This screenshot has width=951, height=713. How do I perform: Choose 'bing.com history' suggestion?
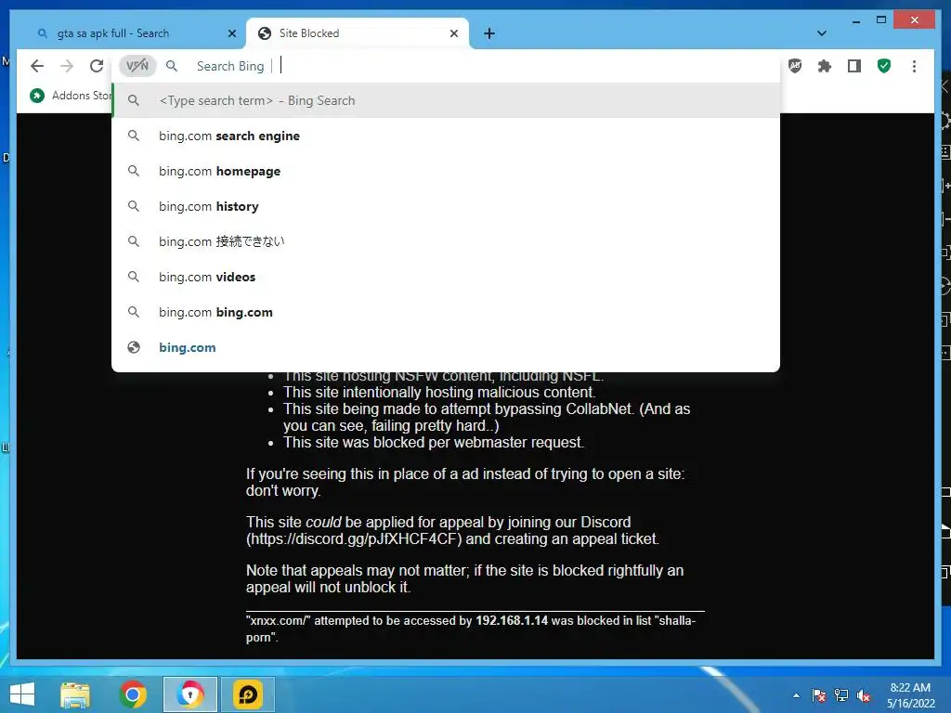[446, 206]
